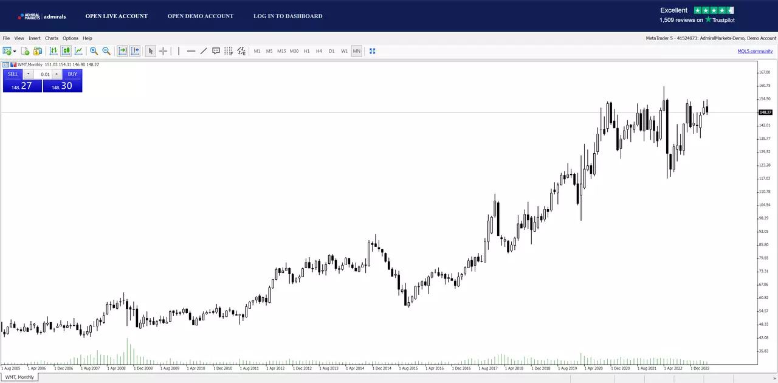Image resolution: width=778 pixels, height=383 pixels.
Task: Increase volume with the up arrow
Action: click(57, 74)
